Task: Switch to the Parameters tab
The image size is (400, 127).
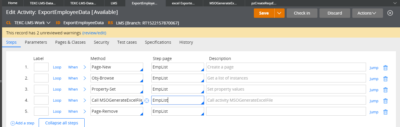Action: coord(36,42)
